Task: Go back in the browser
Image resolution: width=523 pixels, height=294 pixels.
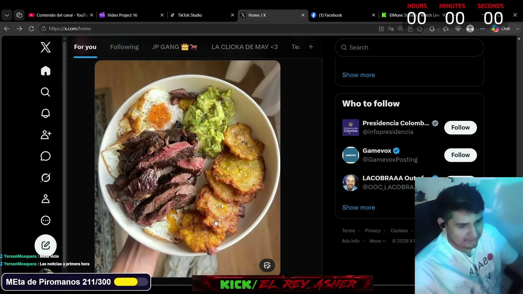Action: click(7, 29)
